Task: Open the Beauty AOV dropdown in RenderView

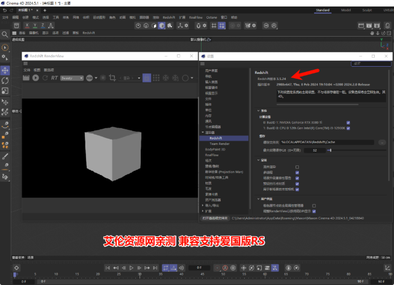Action: click(72, 78)
